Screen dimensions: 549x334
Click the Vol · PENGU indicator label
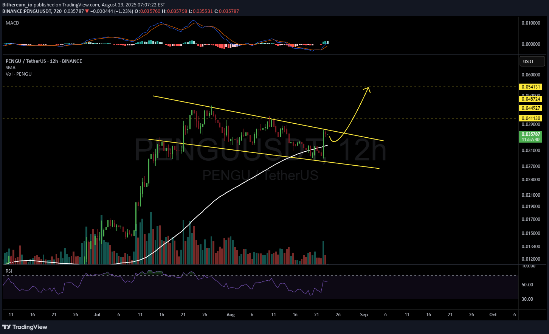(x=19, y=74)
